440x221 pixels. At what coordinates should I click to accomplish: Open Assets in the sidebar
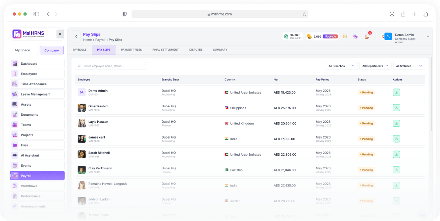click(x=37, y=105)
